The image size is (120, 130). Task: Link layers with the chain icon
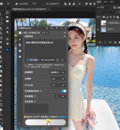[x=100, y=42]
